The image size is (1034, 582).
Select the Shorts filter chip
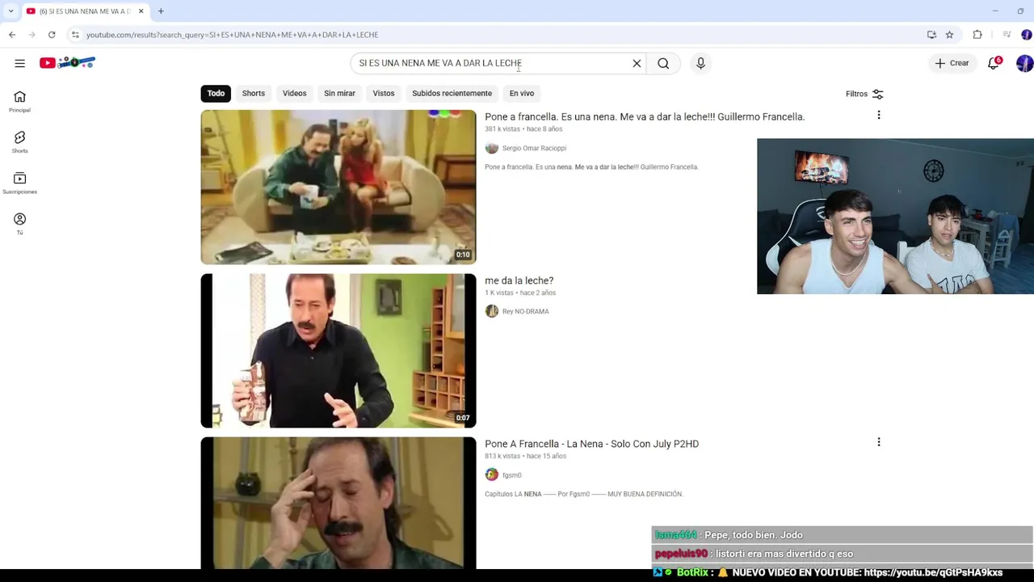point(254,93)
